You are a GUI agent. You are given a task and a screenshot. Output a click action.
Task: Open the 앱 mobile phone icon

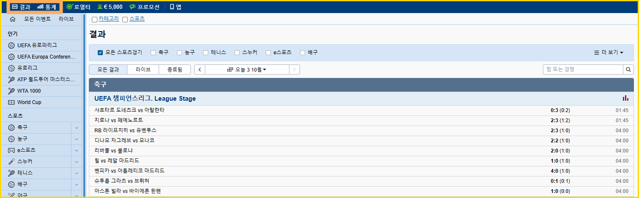[x=172, y=7]
